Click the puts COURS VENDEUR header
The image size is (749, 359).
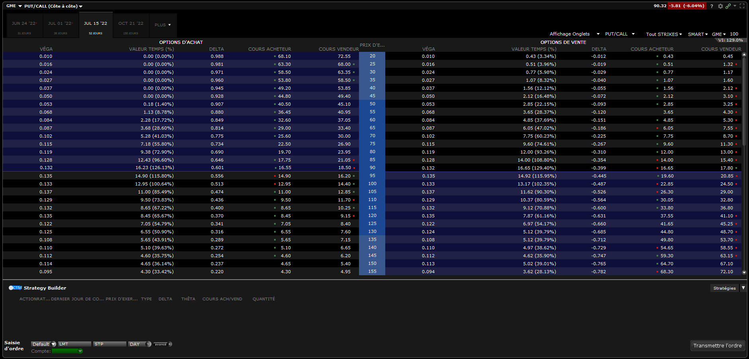(721, 49)
